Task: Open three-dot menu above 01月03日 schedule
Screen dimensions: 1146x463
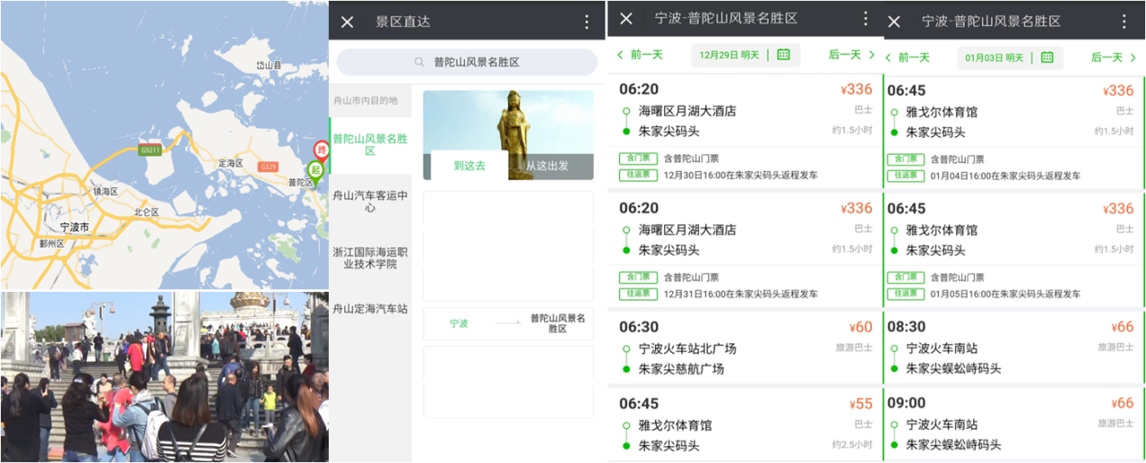Action: click(1124, 22)
